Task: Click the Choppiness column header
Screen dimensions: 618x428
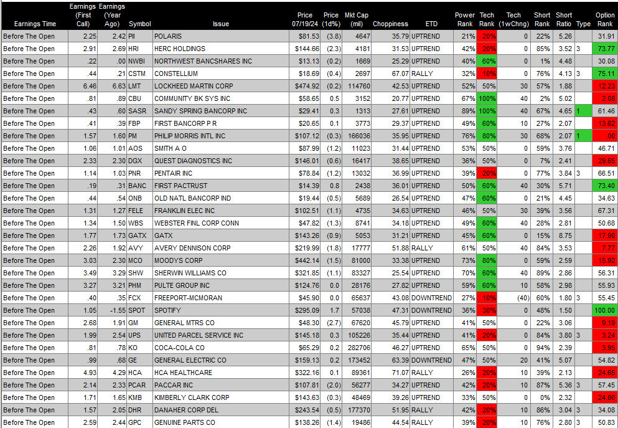Action: pos(390,24)
